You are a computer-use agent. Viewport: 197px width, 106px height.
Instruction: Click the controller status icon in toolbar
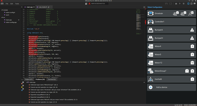point(166,4)
